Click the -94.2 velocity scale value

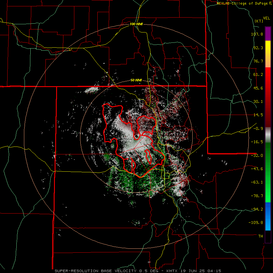pos(257,209)
